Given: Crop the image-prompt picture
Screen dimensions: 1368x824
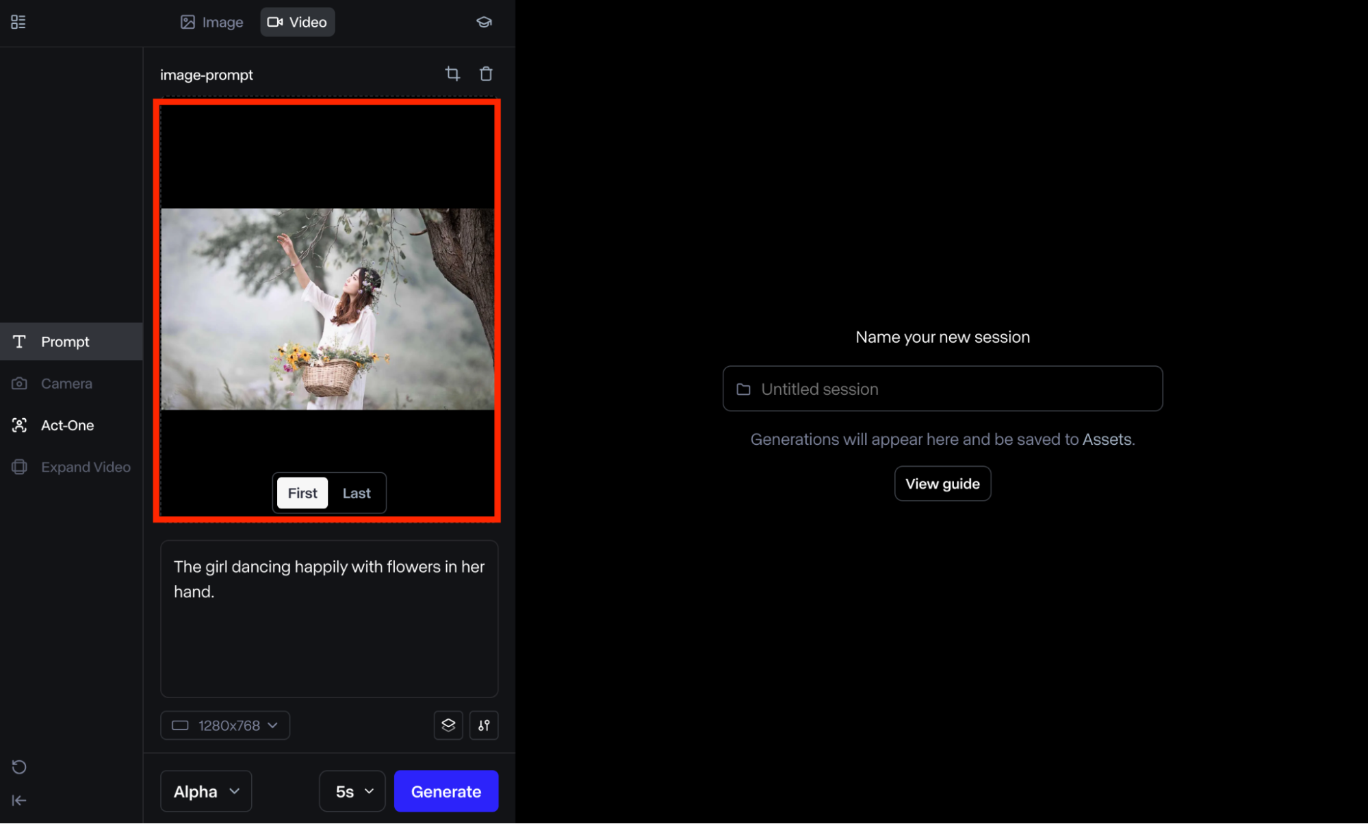Looking at the screenshot, I should coord(452,74).
